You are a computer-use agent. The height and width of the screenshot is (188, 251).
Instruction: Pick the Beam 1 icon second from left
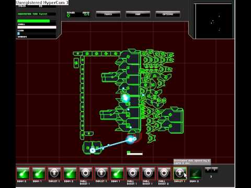pyautogui.click(x=39, y=173)
